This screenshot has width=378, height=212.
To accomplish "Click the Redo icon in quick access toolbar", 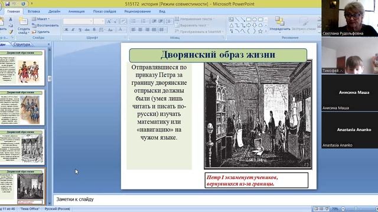I will pyautogui.click(x=23, y=4).
